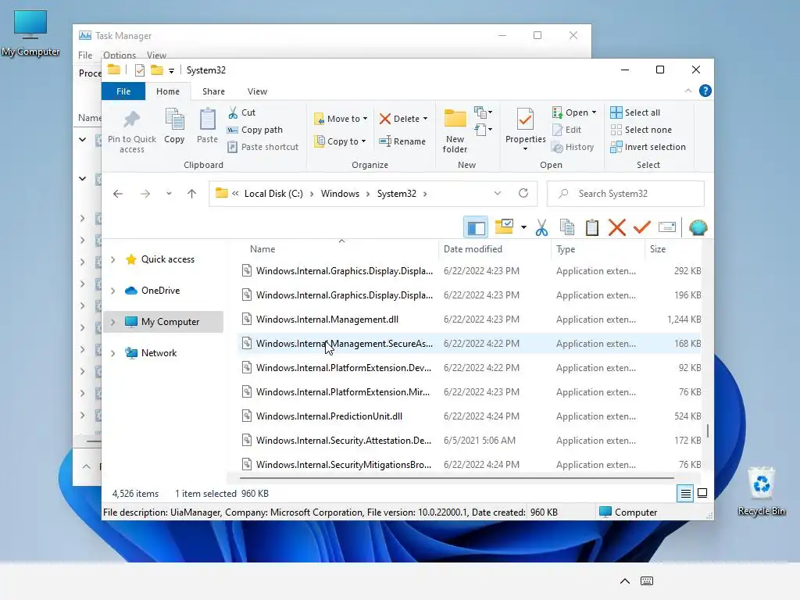The image size is (800, 600).
Task: Go up one folder level
Action: pyautogui.click(x=192, y=194)
